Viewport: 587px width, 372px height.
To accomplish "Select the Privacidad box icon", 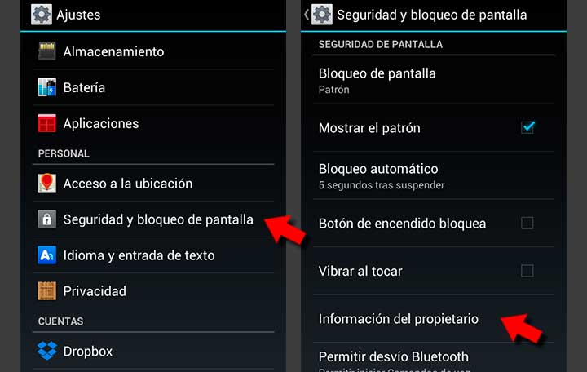I will tap(46, 291).
